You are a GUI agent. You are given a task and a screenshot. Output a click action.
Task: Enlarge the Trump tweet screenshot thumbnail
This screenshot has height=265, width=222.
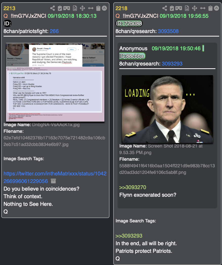pyautogui.click(x=55, y=82)
